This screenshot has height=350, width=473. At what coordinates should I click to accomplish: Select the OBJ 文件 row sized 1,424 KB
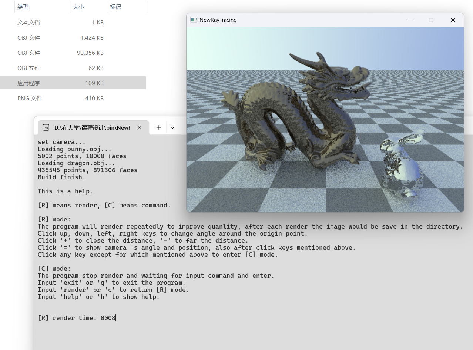tap(73, 38)
